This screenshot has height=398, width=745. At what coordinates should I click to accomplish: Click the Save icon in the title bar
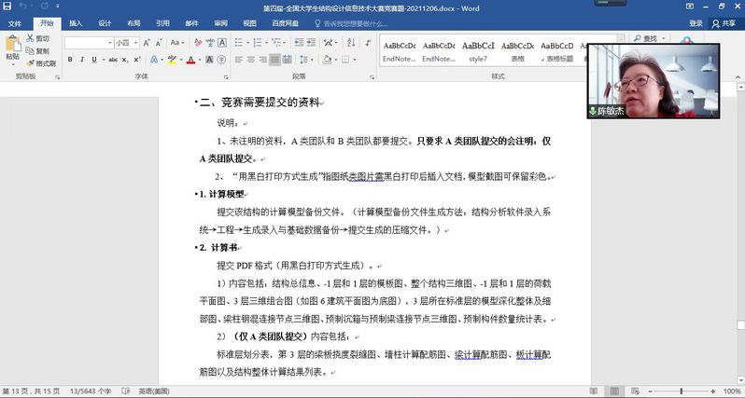8,7
